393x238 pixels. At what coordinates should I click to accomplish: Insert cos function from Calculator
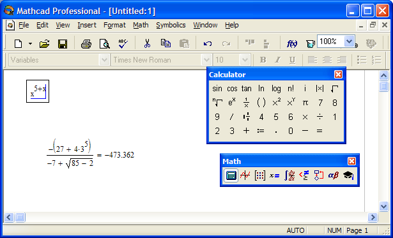[x=232, y=89]
